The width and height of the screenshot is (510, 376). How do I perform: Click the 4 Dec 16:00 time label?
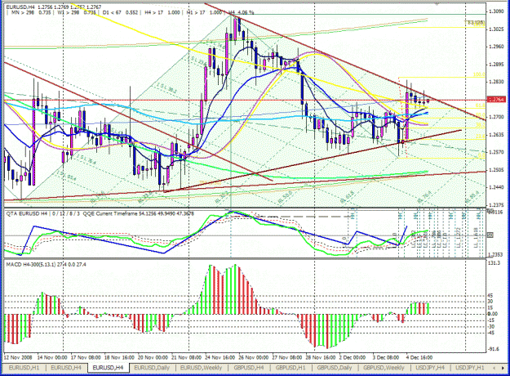[x=419, y=357]
